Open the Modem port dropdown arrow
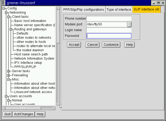 [129, 24]
